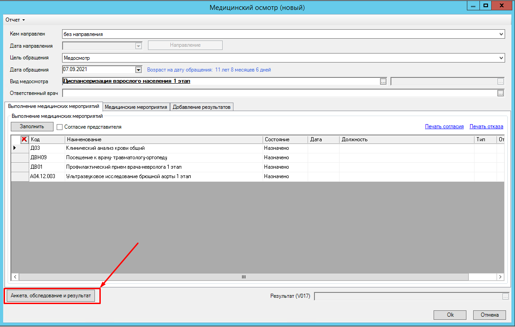Select row Профилактический прием врача-невролога 1 этап
Screen dimensions: 515x327
click(x=257, y=167)
